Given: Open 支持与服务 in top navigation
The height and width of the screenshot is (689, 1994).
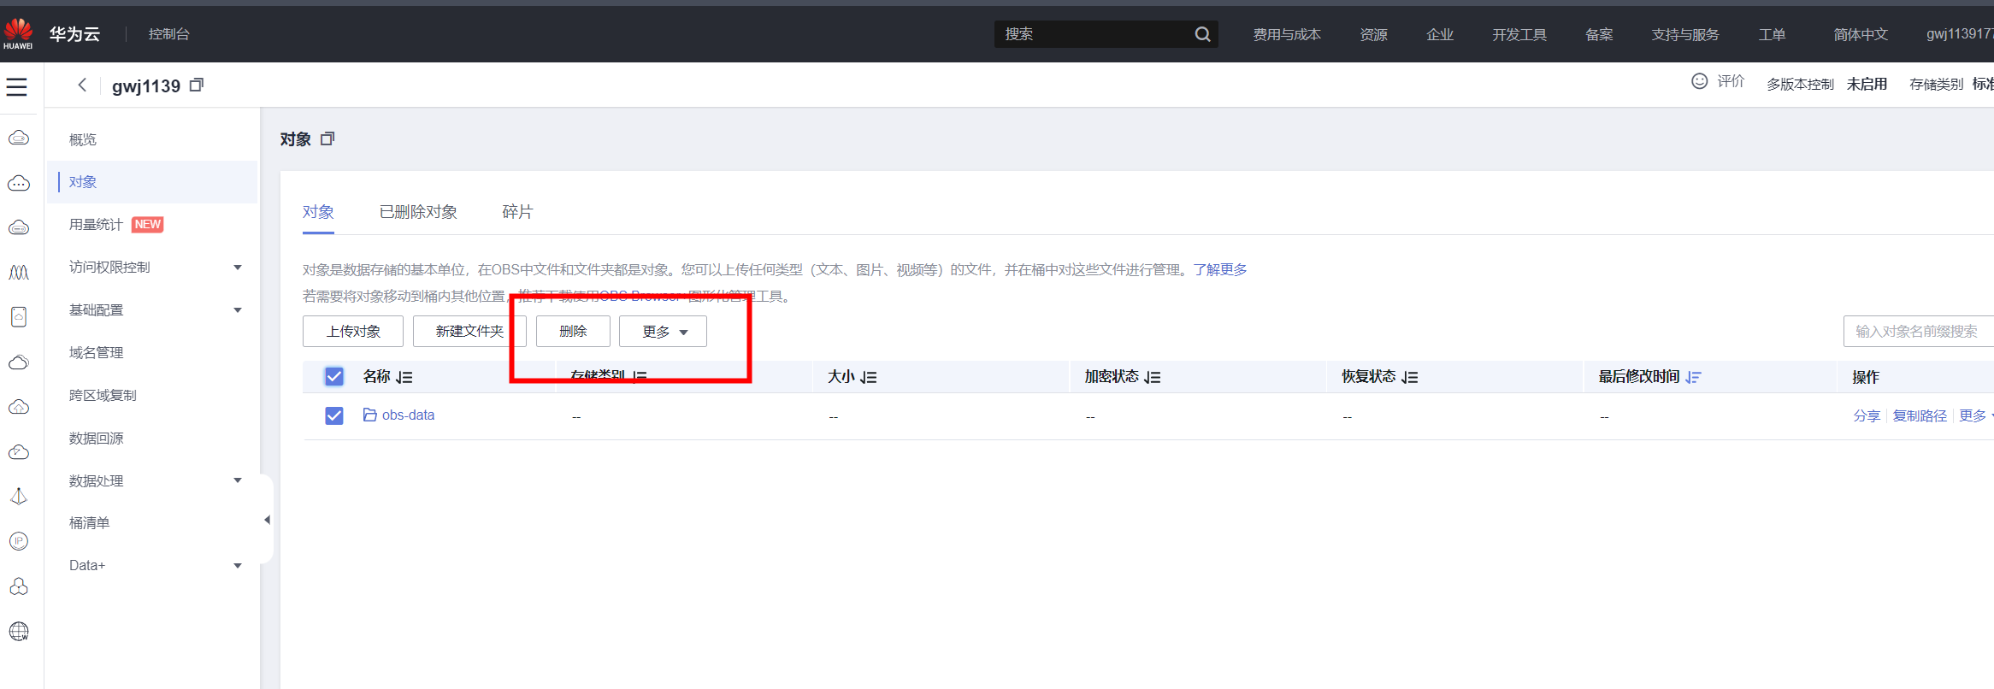Looking at the screenshot, I should [1685, 34].
